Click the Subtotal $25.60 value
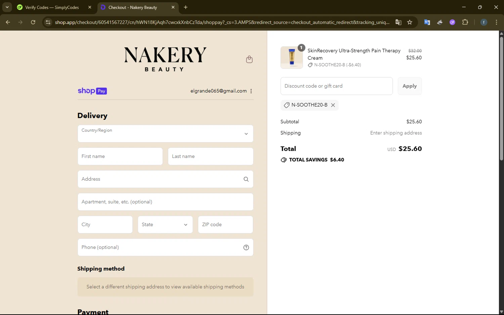Image resolution: width=504 pixels, height=315 pixels. (x=414, y=122)
